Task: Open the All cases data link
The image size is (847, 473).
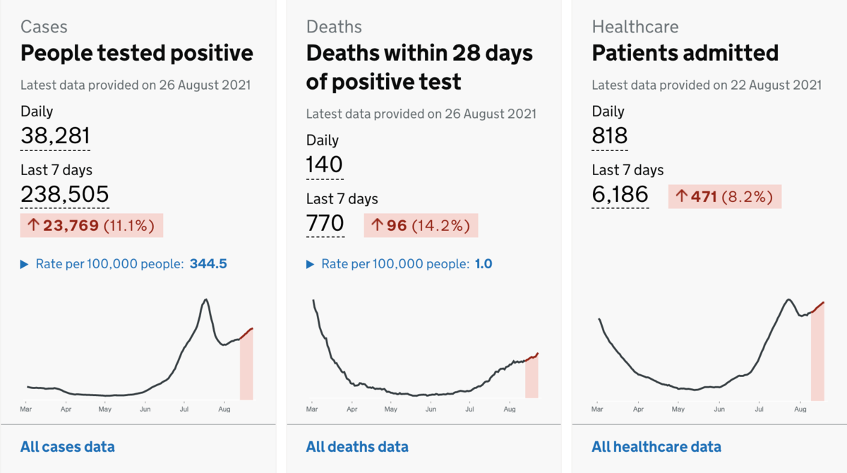Action: (67, 447)
